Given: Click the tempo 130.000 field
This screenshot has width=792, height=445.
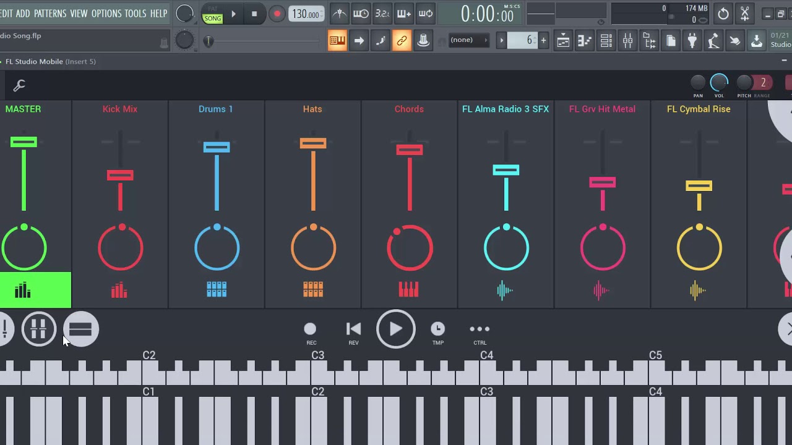Looking at the screenshot, I should [306, 14].
